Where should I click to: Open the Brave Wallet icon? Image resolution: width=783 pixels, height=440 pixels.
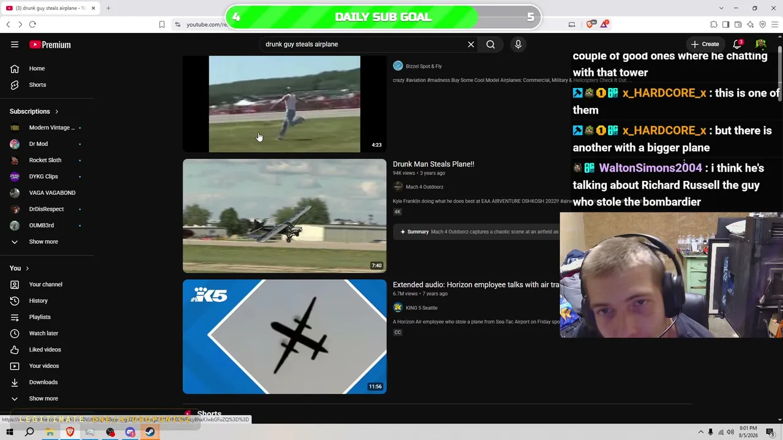pos(738,24)
